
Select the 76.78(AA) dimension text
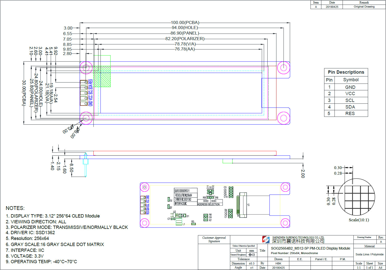tap(185, 49)
